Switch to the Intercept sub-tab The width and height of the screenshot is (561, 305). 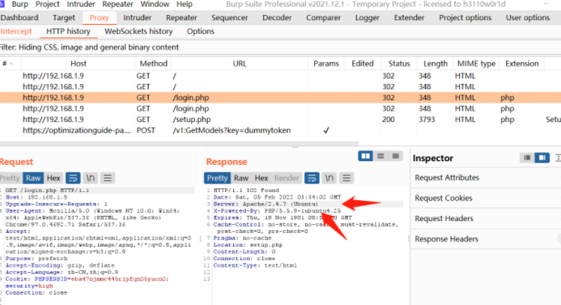coord(16,31)
